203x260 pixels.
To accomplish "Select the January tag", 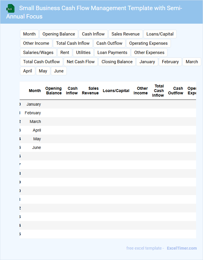I will click(147, 62).
